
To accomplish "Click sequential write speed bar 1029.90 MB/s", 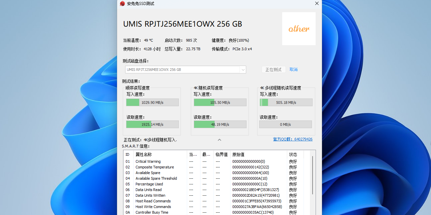I will (152, 103).
